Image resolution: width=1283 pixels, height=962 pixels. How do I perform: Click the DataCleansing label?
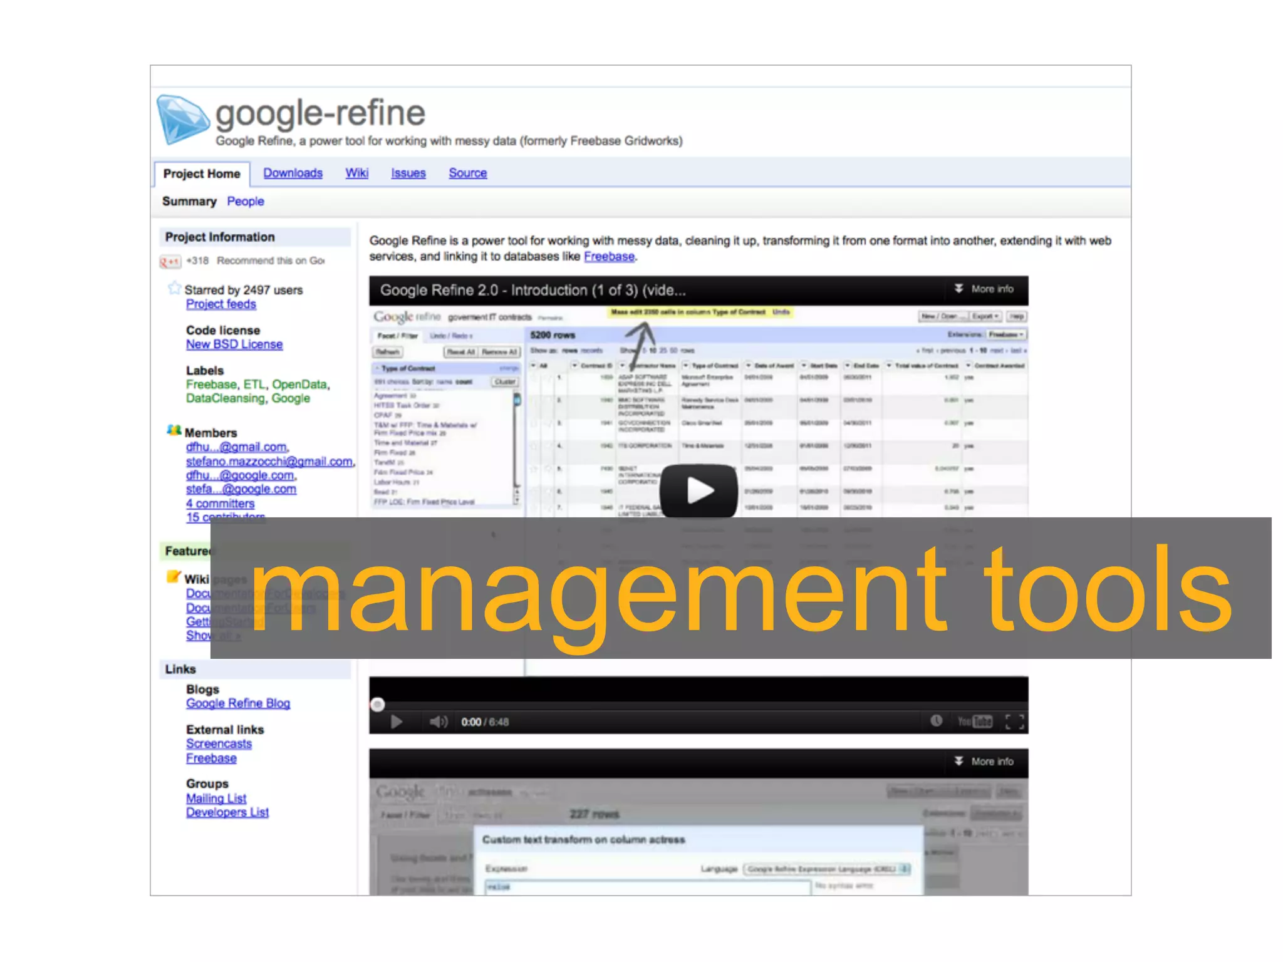pos(225,398)
